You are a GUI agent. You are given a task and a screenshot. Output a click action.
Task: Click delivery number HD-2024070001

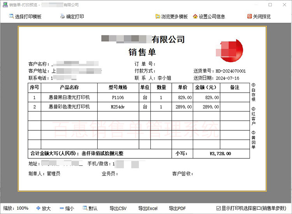click(x=231, y=71)
